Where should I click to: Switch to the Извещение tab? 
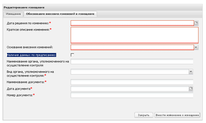pos(13,14)
